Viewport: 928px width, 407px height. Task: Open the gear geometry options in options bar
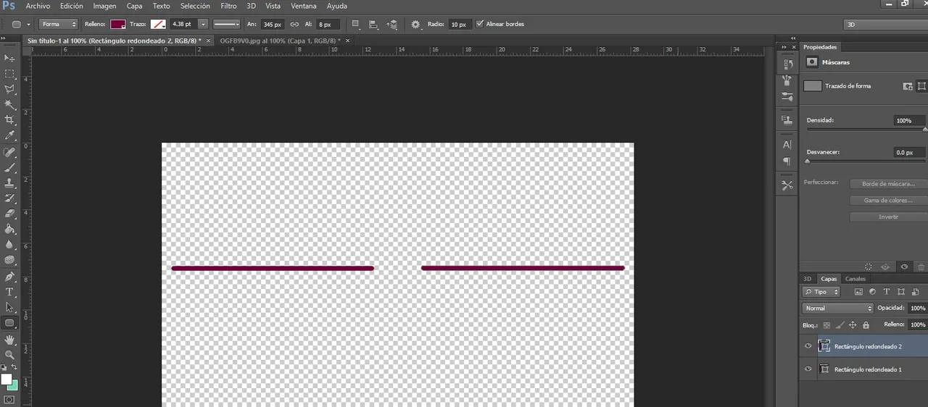point(415,24)
